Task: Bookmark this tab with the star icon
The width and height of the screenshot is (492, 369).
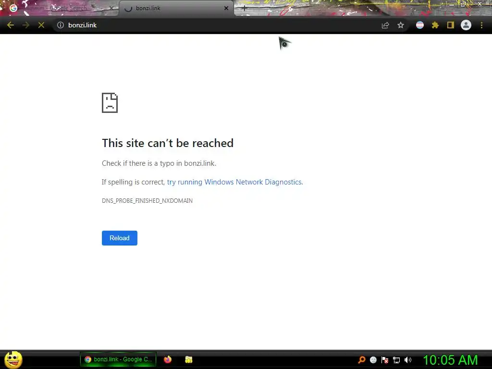Action: pyautogui.click(x=401, y=25)
